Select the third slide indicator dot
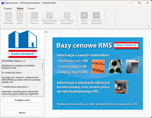The height and width of the screenshot is (118, 152). (x=52, y=32)
